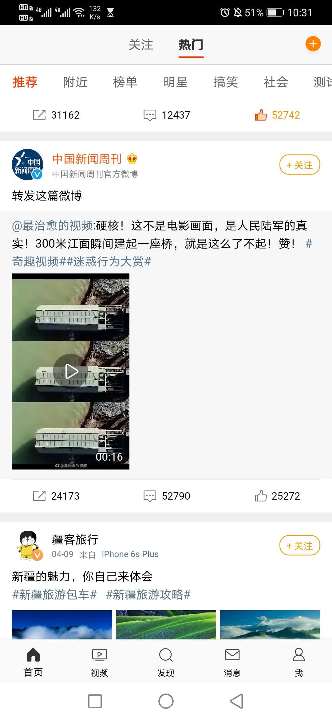Select the 榜单 category tab
This screenshot has height=719, width=332.
125,82
